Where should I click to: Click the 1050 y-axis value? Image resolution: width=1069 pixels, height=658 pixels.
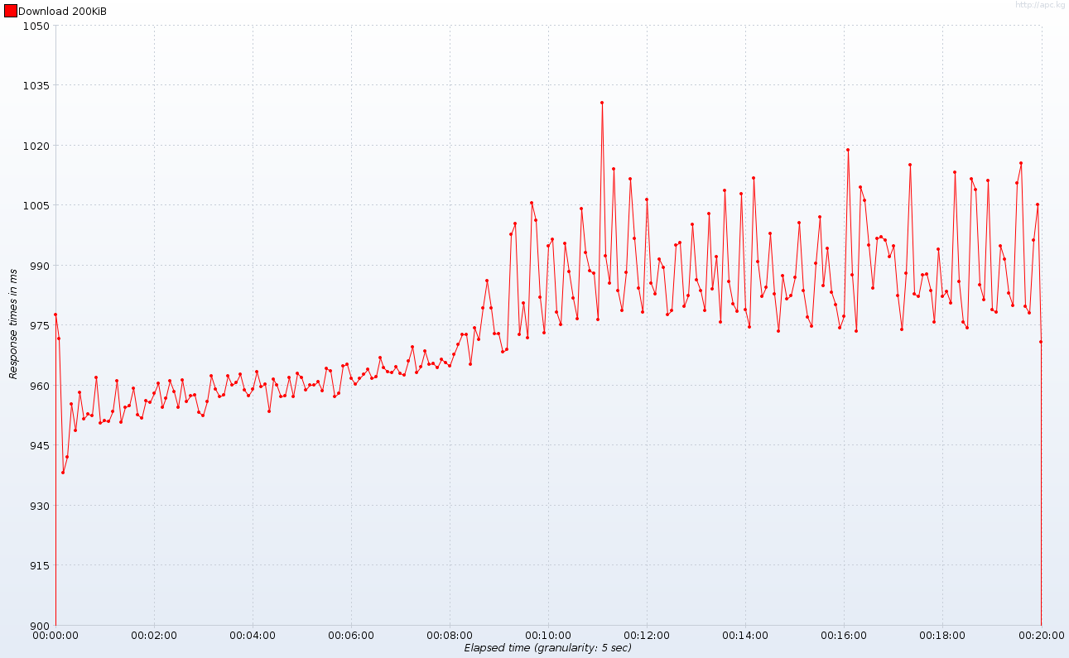[38, 26]
